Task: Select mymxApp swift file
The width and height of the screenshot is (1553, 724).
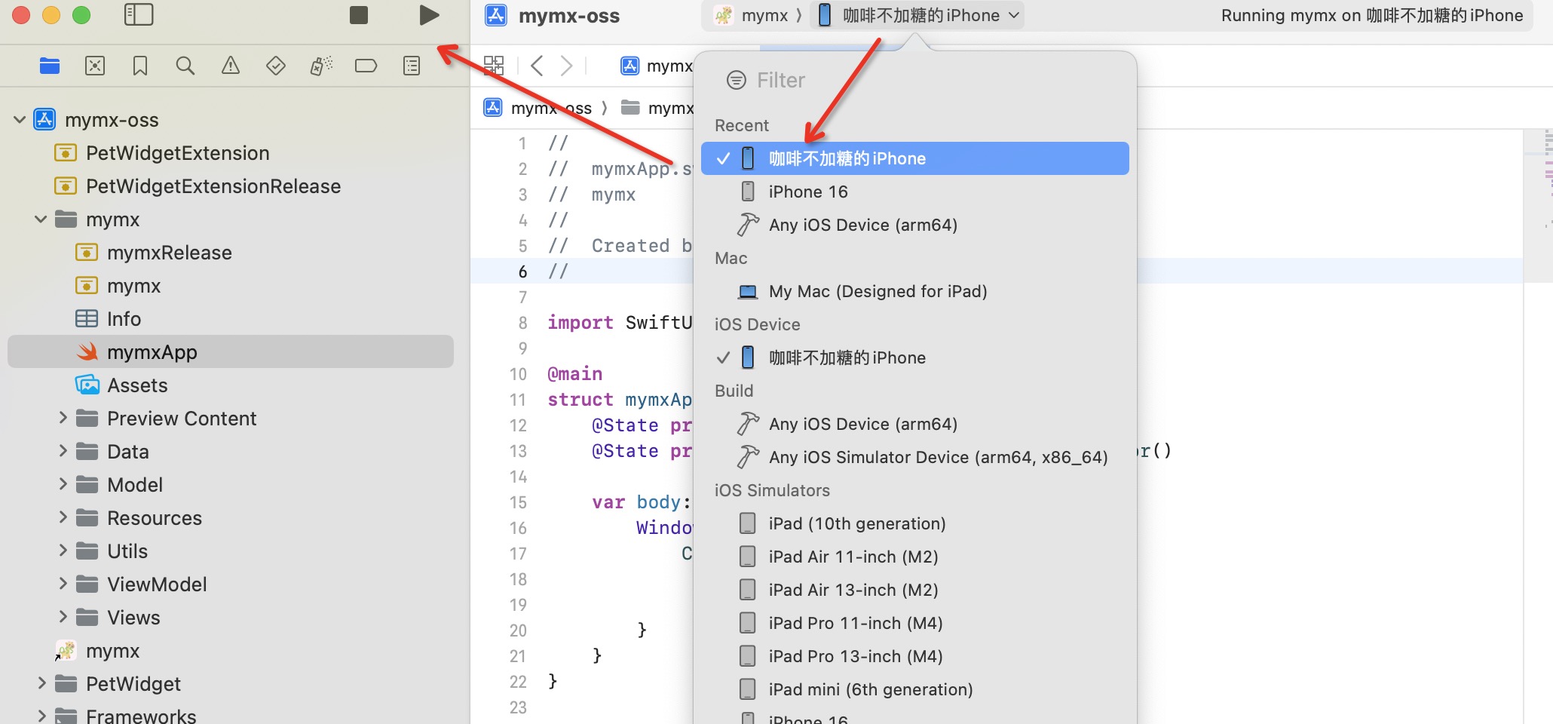Action: tap(231, 351)
